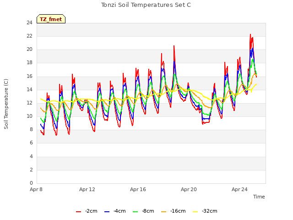Click the Time axis label
The image size is (293, 220).
pyautogui.click(x=259, y=197)
